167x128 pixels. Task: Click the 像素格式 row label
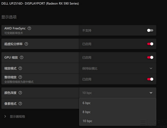(10, 104)
